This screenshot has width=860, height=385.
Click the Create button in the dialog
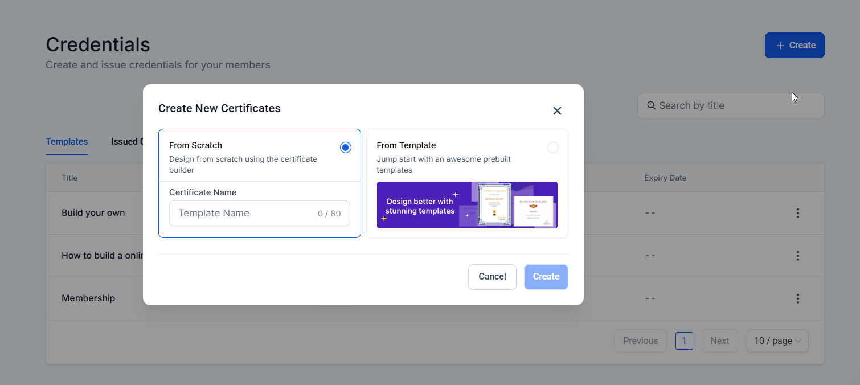coord(546,277)
